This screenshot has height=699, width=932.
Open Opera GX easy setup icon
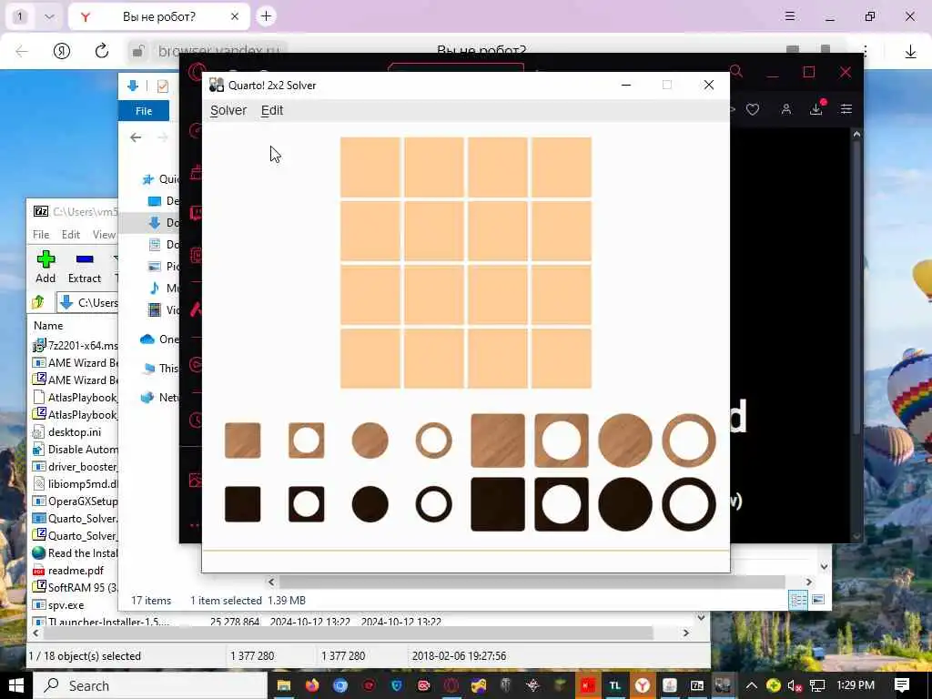tap(846, 109)
